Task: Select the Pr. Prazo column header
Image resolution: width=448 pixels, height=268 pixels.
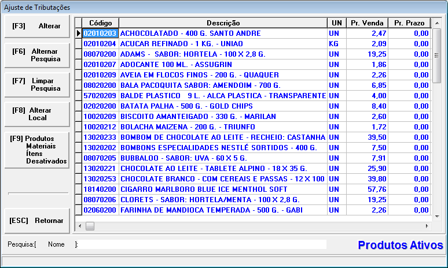Action: pyautogui.click(x=409, y=23)
